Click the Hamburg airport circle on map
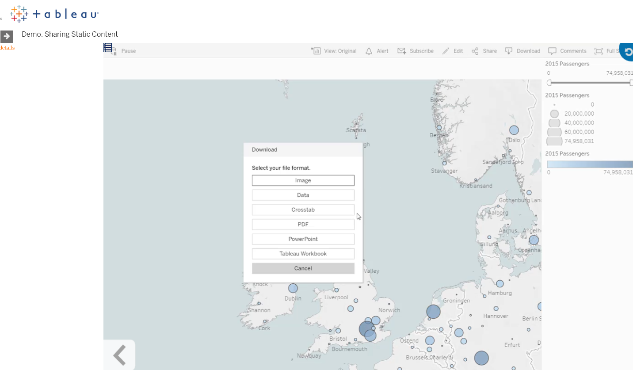Screen dimensions: 633x370 500,283
